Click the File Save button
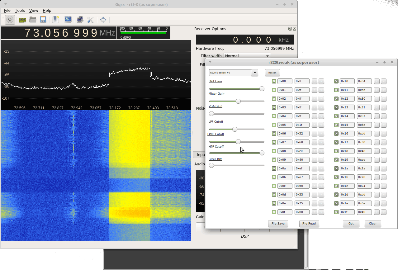This screenshot has height=270, width=398. coord(278,223)
